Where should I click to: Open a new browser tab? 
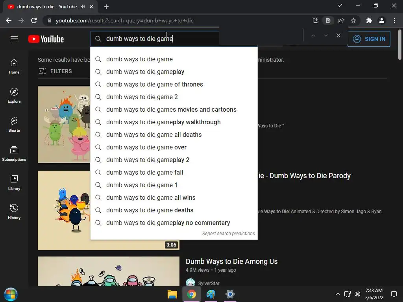(106, 7)
